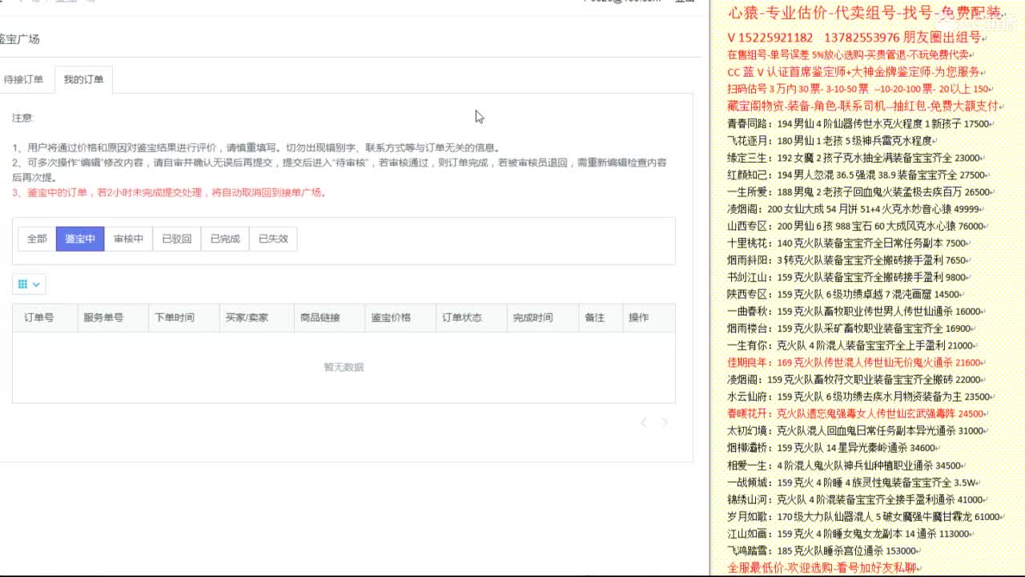1025x577 pixels.
Task: Click the left pagination arrow
Action: point(644,422)
